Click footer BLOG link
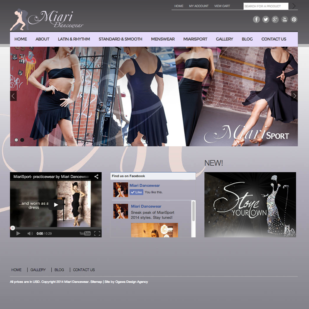 click(x=59, y=270)
